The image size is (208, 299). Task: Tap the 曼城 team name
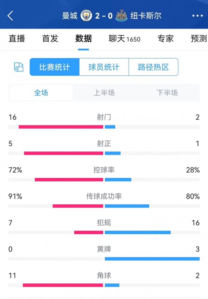click(70, 16)
